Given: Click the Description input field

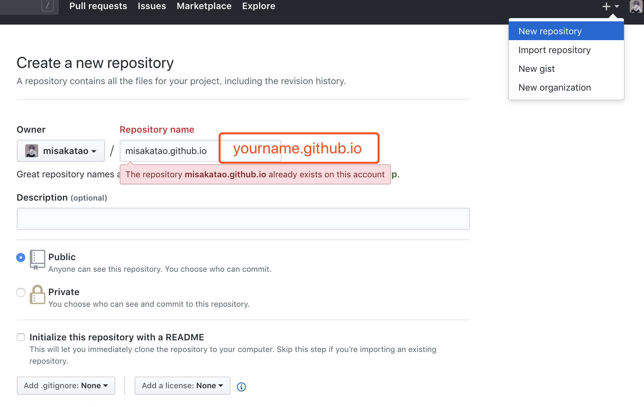Looking at the screenshot, I should tap(243, 219).
